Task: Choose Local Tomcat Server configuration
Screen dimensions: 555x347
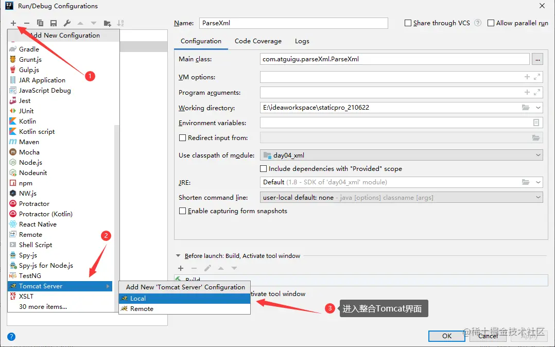Action: point(184,299)
